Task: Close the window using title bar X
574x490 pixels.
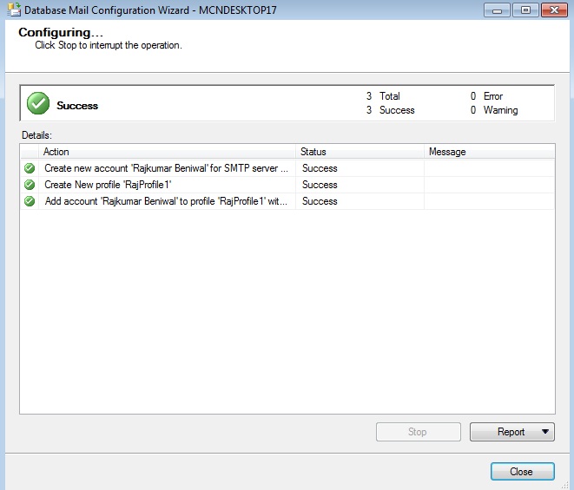Action: pos(554,10)
